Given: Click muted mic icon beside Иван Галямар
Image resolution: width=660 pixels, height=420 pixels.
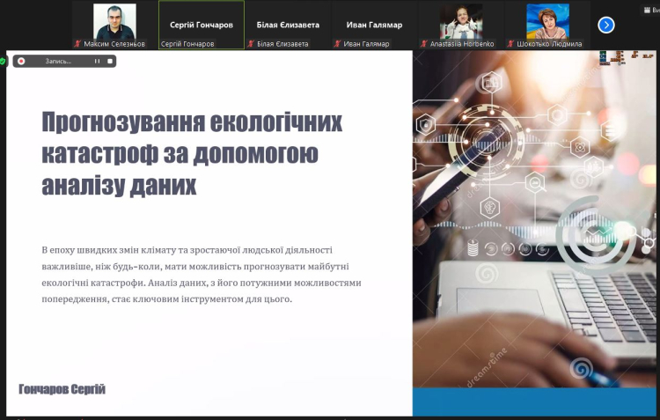Looking at the screenshot, I should (x=338, y=43).
